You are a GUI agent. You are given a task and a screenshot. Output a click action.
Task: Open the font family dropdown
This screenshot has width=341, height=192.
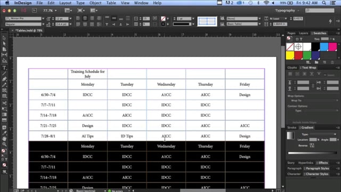pyautogui.click(x=43, y=19)
